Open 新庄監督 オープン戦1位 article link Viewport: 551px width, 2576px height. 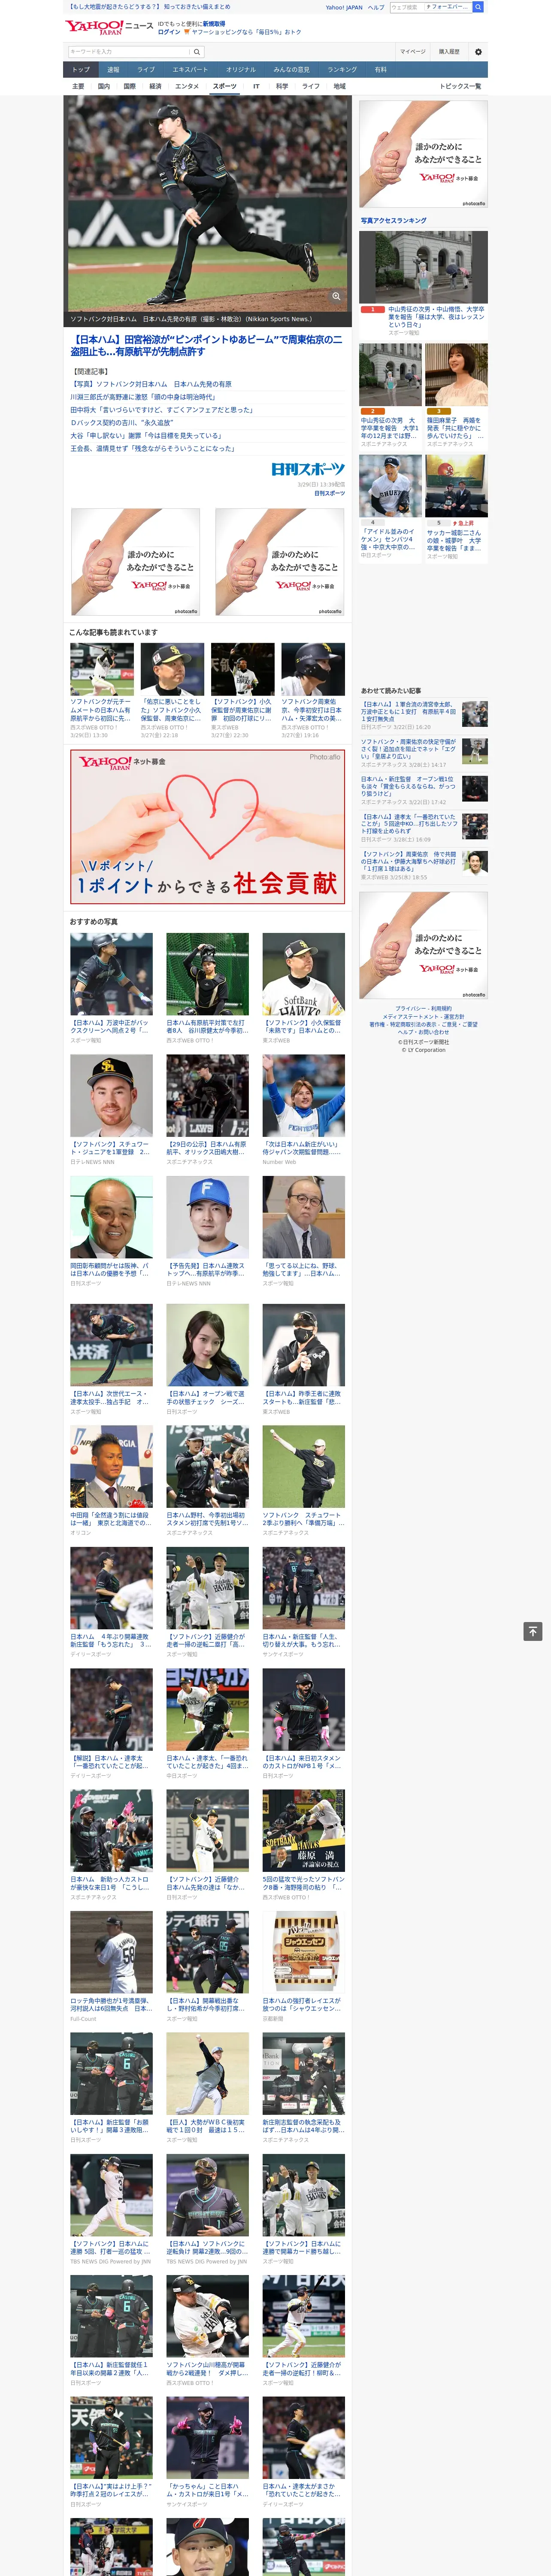[409, 786]
